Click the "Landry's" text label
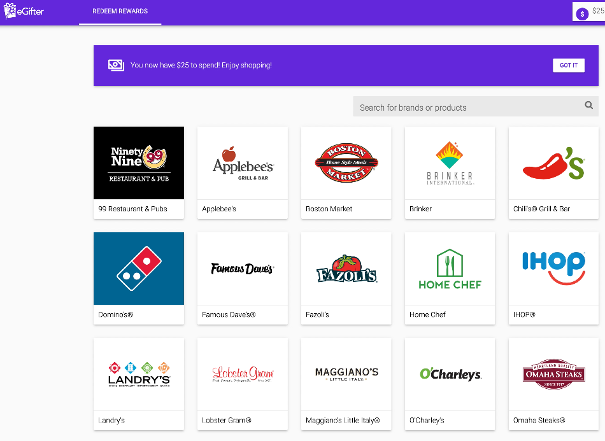The image size is (605, 441). point(111,420)
